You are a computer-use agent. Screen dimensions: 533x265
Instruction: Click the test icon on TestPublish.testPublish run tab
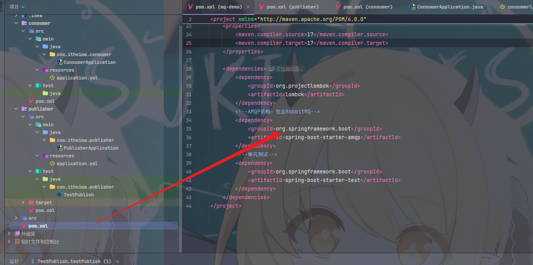[x=33, y=261]
